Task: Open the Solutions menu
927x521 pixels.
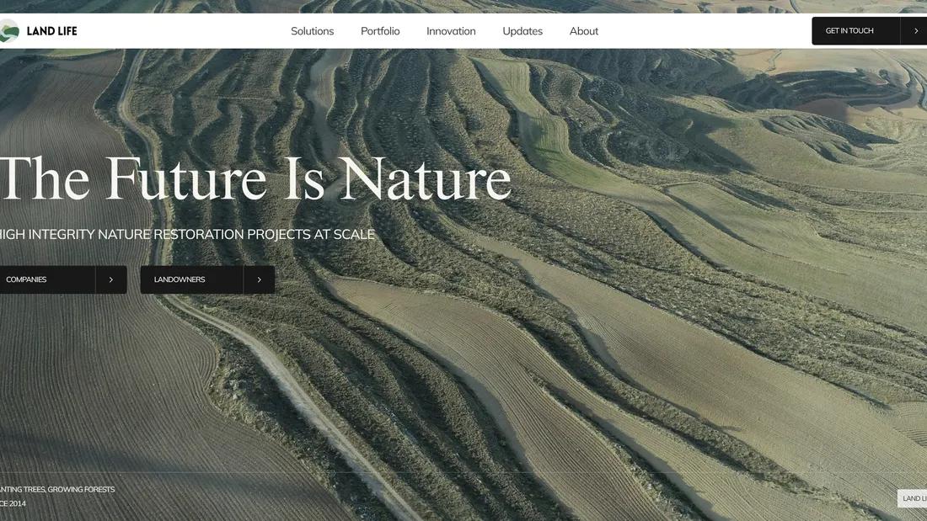Action: point(312,31)
